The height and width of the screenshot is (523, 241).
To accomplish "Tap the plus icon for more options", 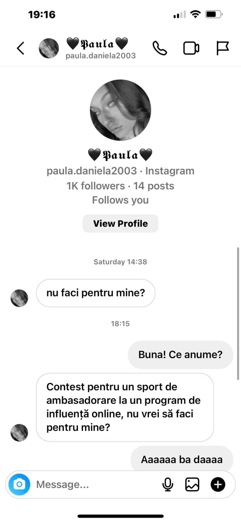I will pos(218,484).
